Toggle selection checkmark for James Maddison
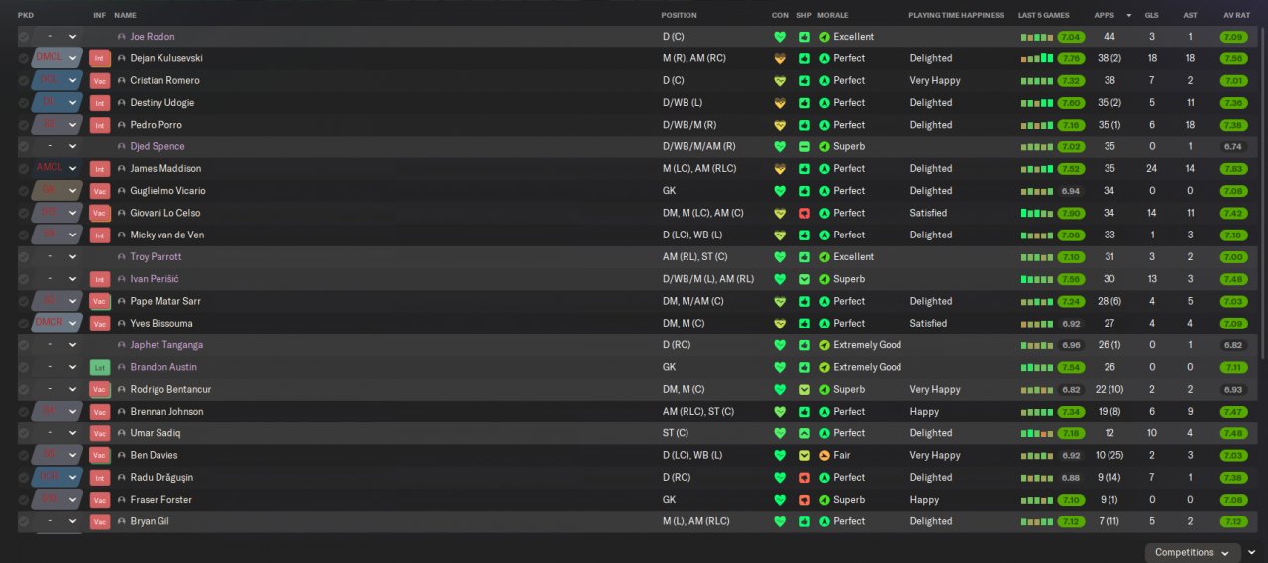The width and height of the screenshot is (1268, 563). 24,169
